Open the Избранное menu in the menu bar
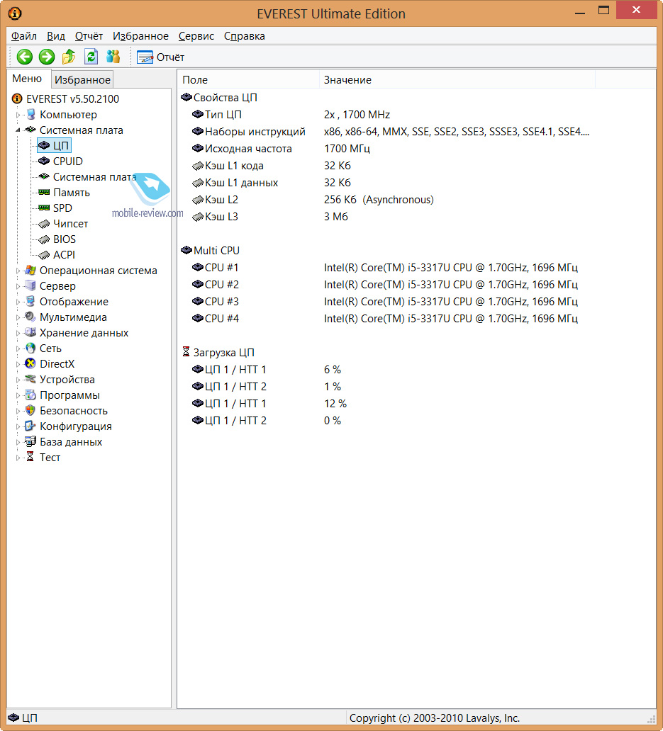This screenshot has height=731, width=663. point(140,36)
